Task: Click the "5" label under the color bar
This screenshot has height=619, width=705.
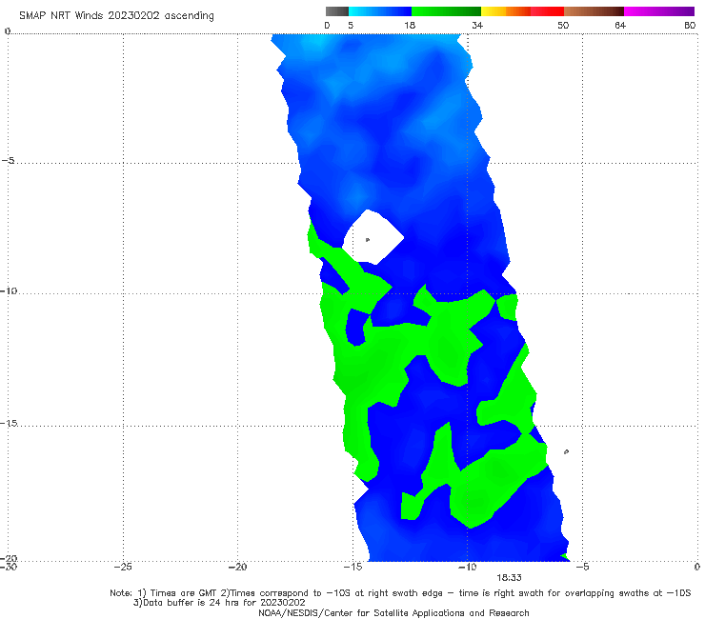Action: pyautogui.click(x=351, y=26)
